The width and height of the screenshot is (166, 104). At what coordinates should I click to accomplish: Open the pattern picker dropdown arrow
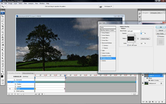click(x=135, y=38)
